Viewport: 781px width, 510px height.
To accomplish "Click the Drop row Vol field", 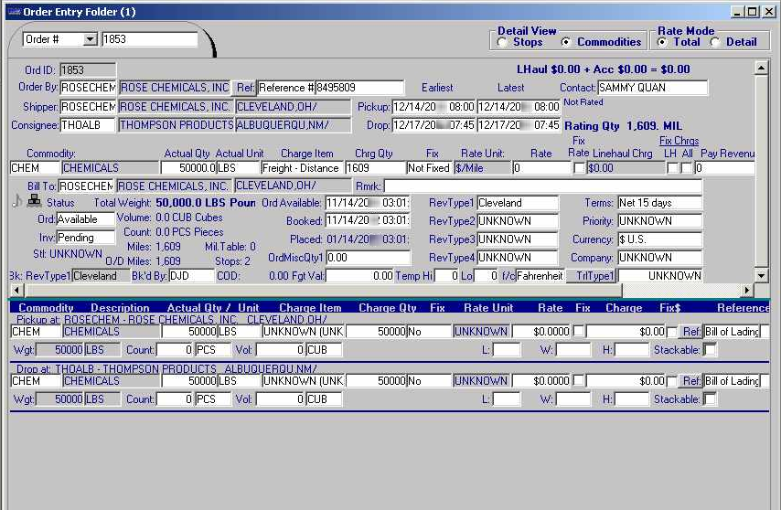I will pyautogui.click(x=280, y=399).
